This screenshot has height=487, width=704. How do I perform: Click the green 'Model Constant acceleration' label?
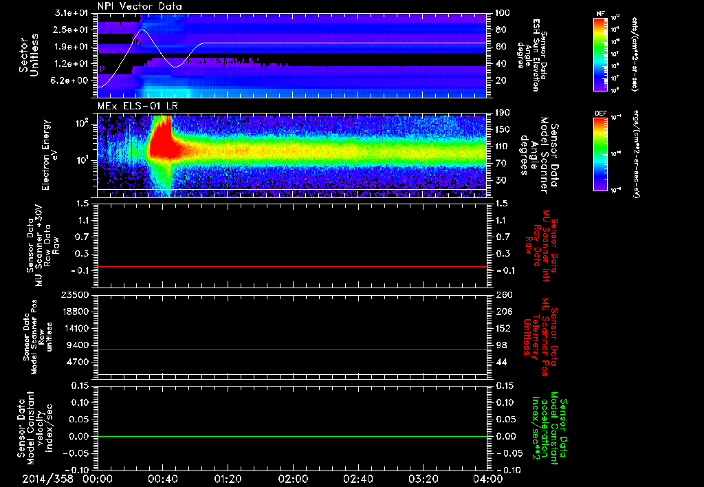549,428
